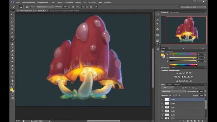Screen dimensions: 217x122
Task: Hide layer Слой 9
Action: click(x=162, y=99)
